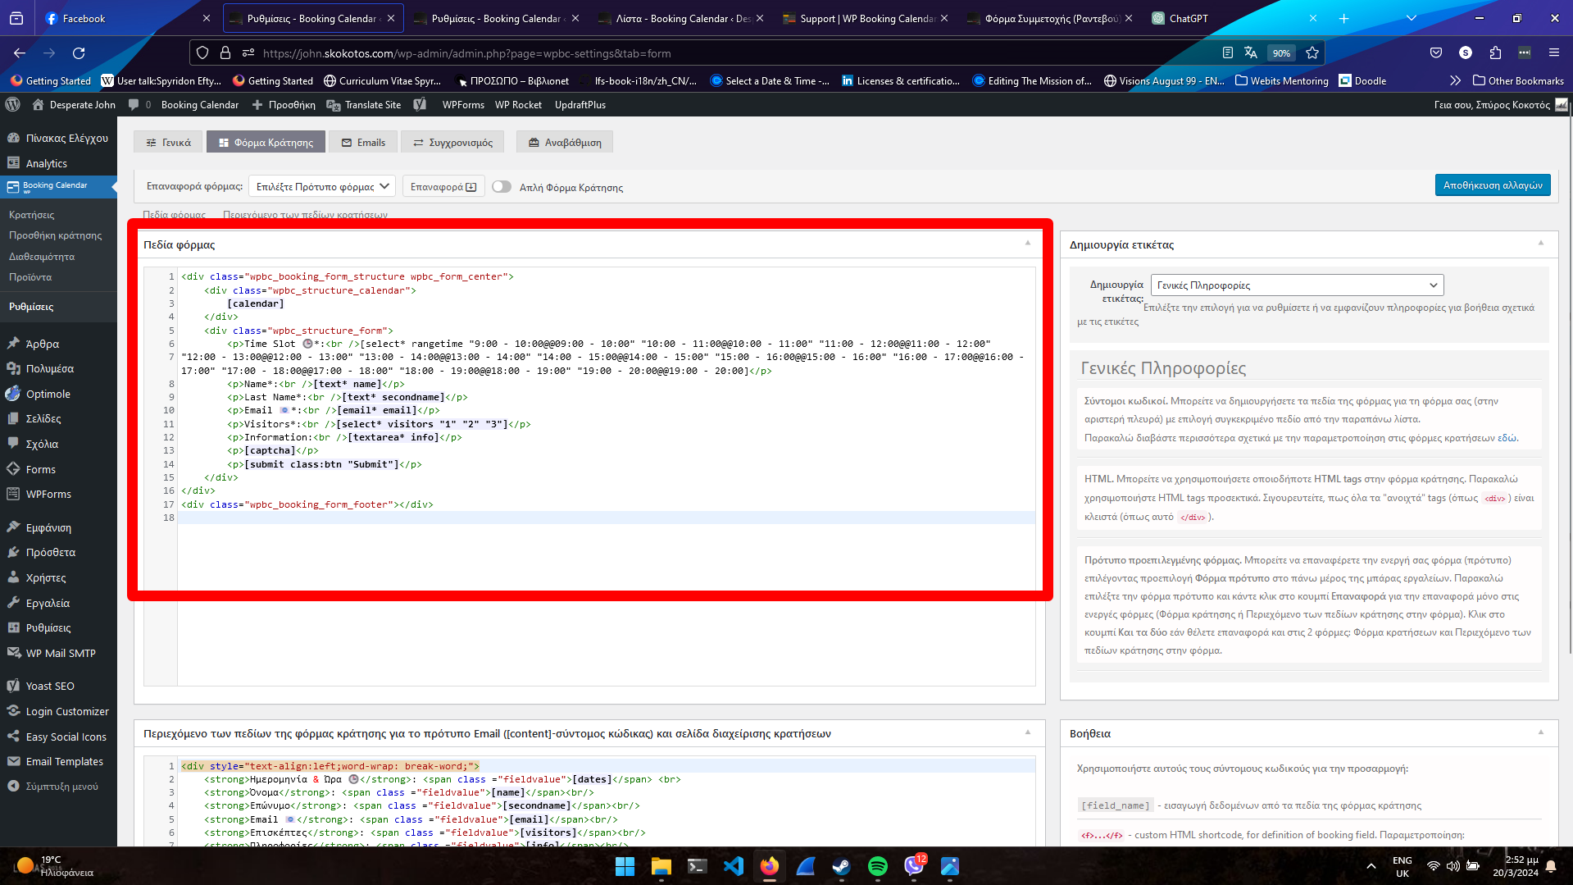
Task: Click line 18 in form fields editor
Action: pos(607,518)
